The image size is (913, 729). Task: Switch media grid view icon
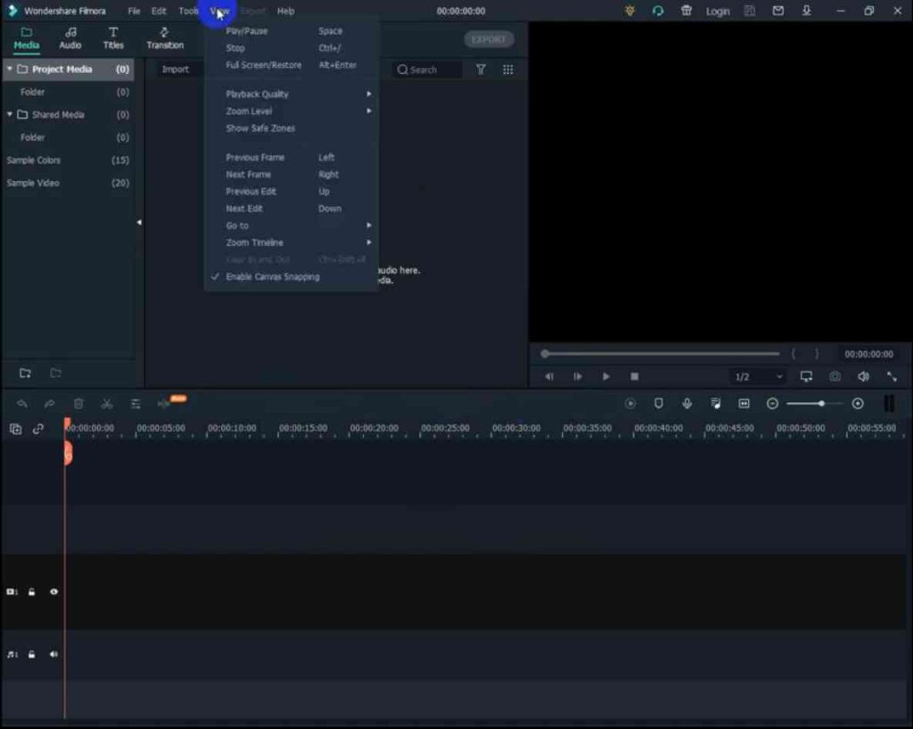(x=507, y=70)
